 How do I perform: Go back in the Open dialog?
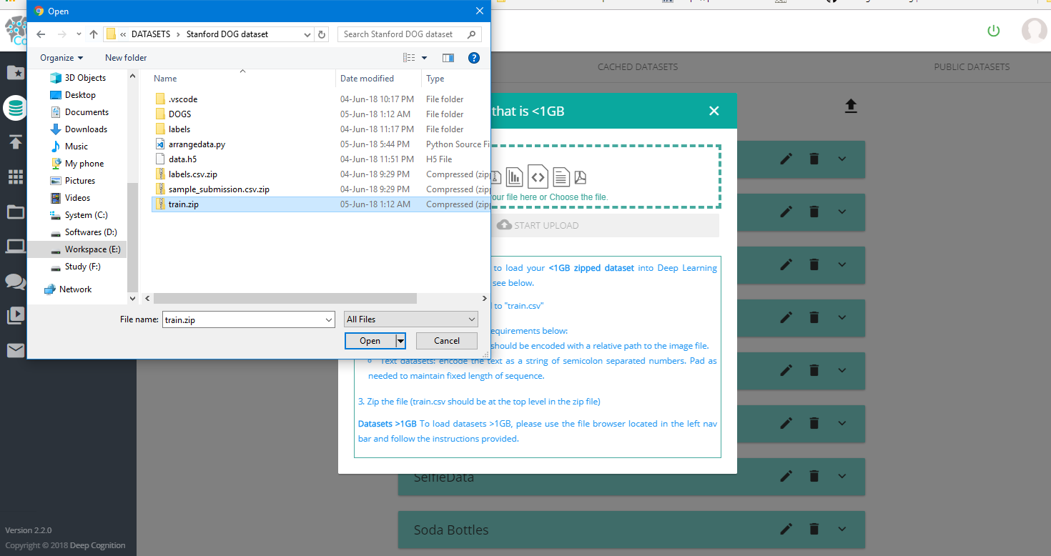click(x=41, y=34)
